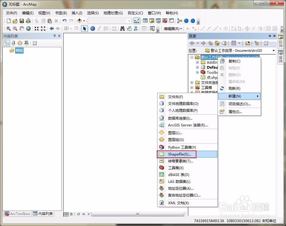Save the map with floppy icon
This screenshot has height=226, width=286.
tap(22, 21)
